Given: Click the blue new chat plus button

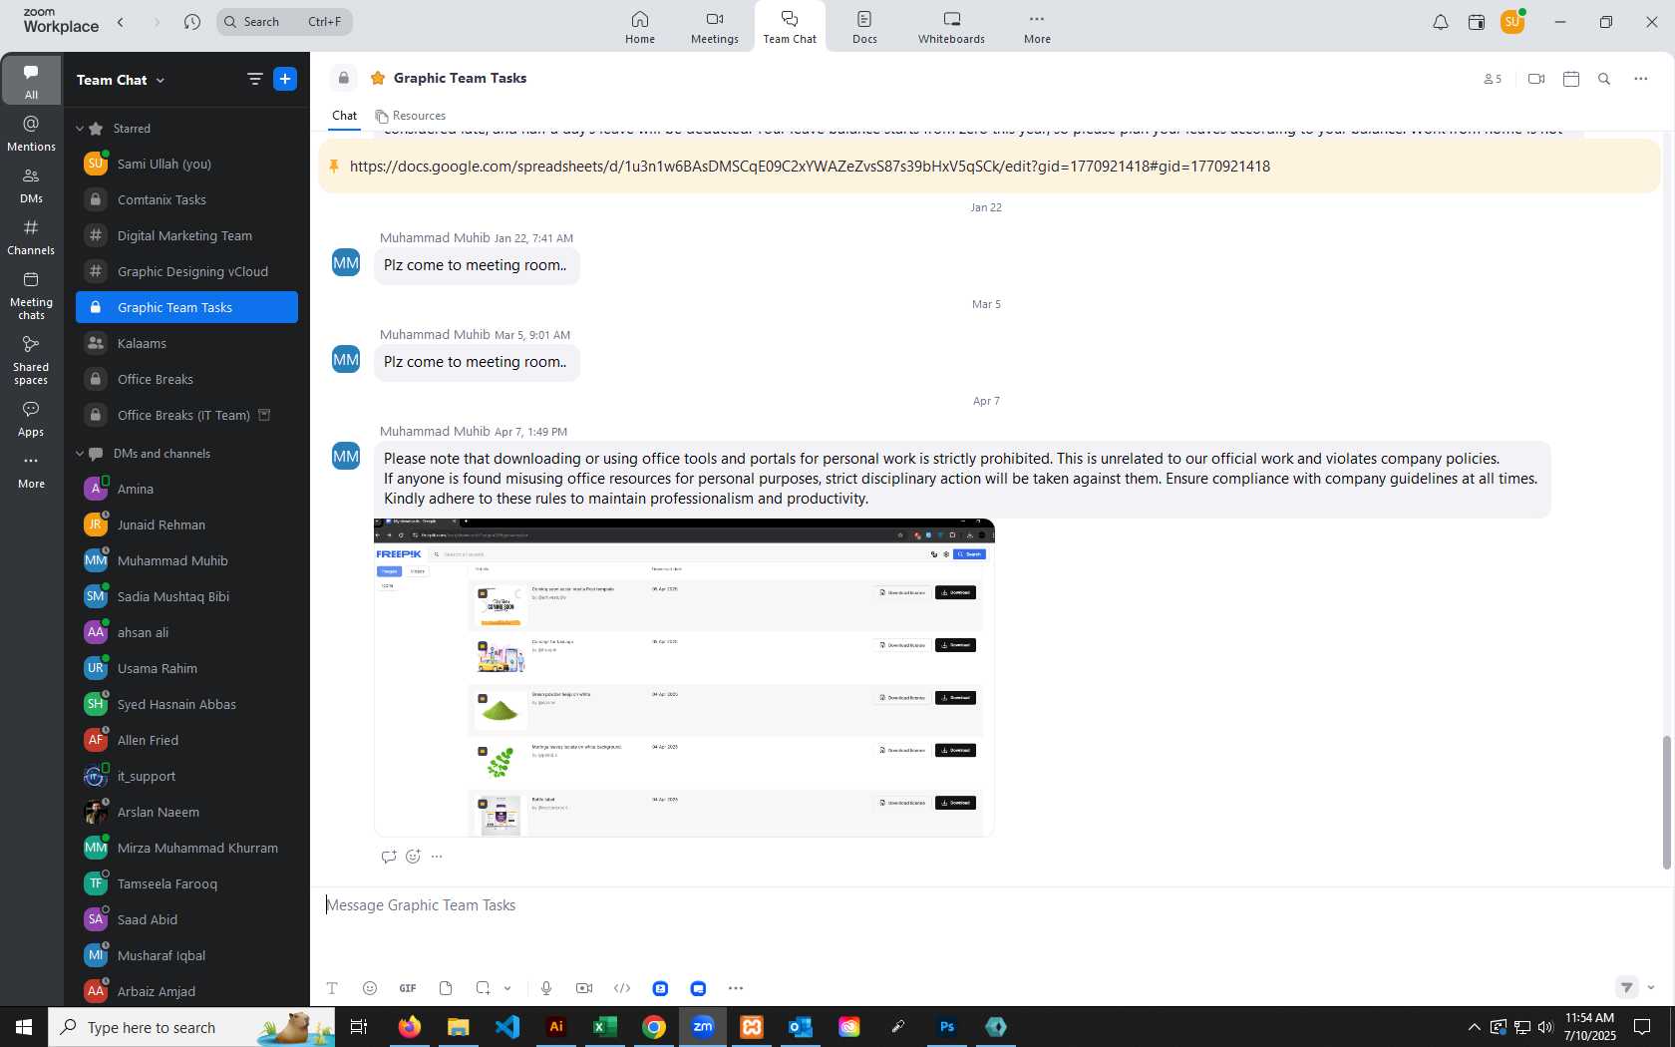Looking at the screenshot, I should click(285, 79).
